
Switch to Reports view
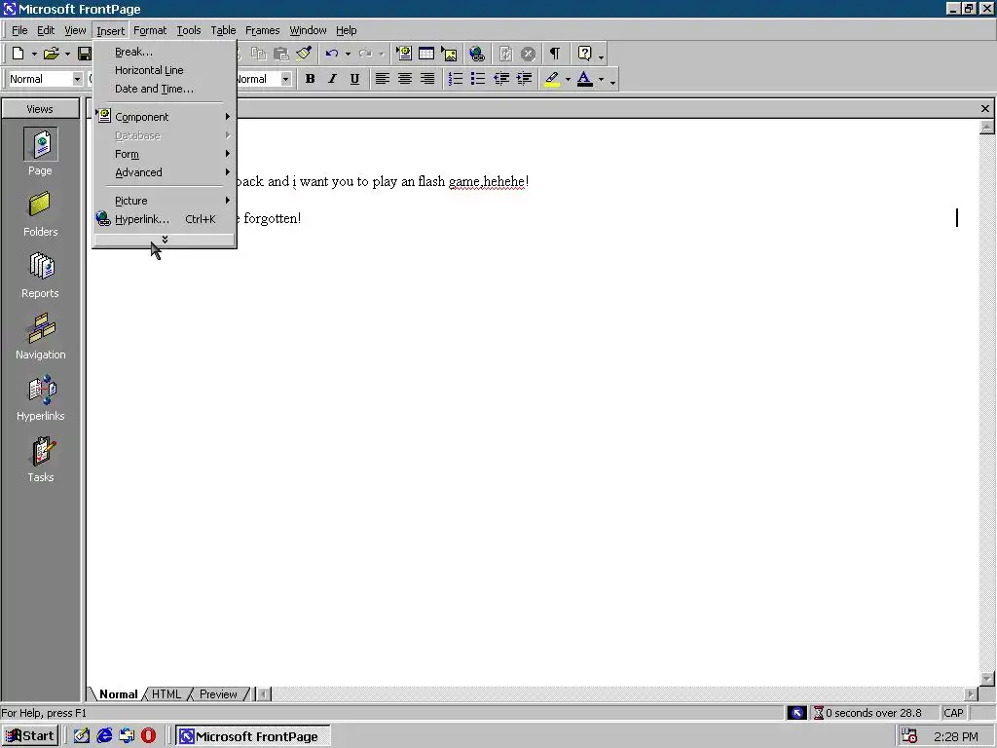(x=40, y=276)
